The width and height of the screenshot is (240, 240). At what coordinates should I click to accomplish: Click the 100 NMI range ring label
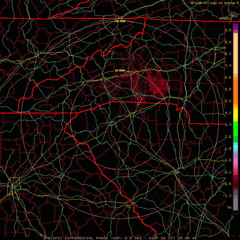click(x=120, y=21)
